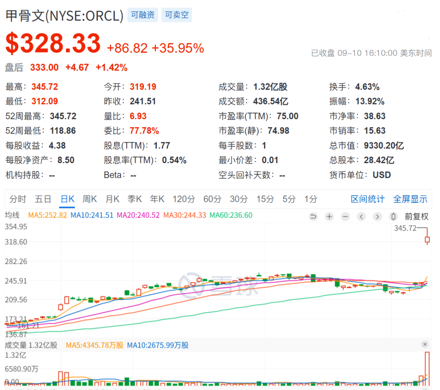Click the 可融资 tag

pyautogui.click(x=143, y=15)
